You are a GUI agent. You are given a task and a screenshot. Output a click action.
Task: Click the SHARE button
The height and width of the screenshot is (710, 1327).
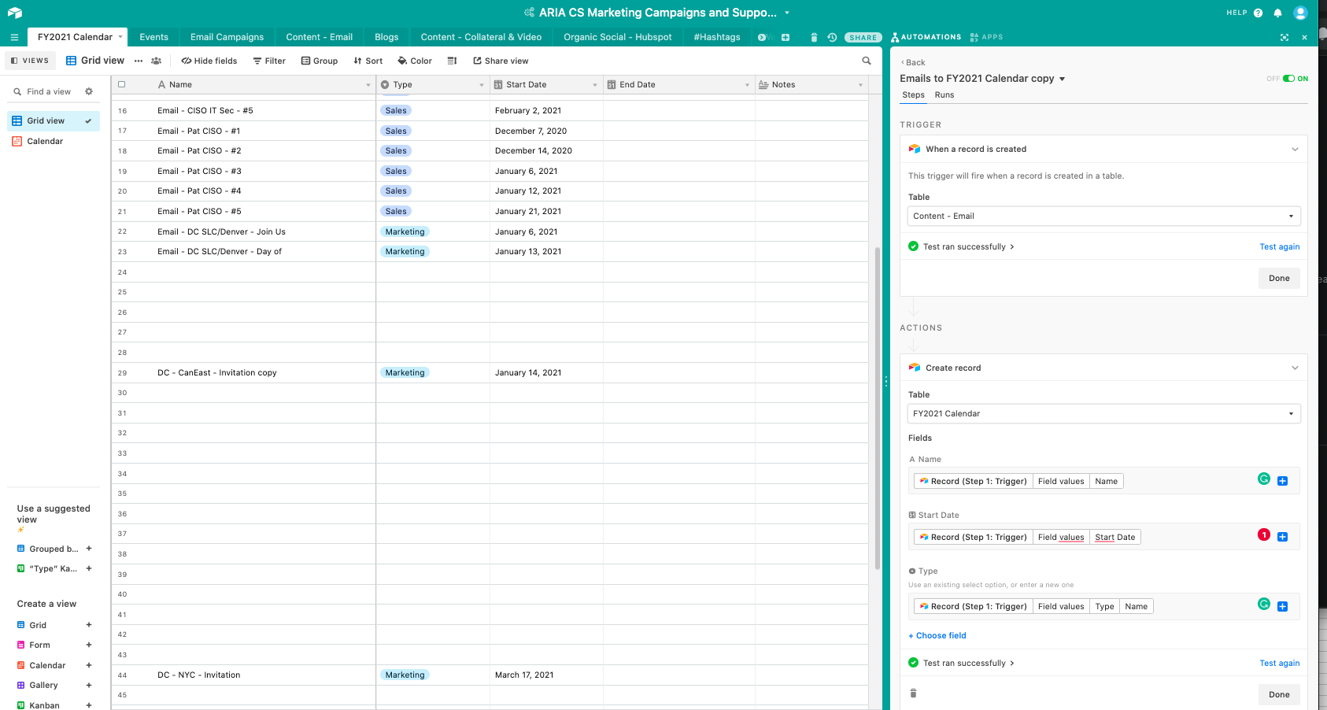[x=863, y=37]
